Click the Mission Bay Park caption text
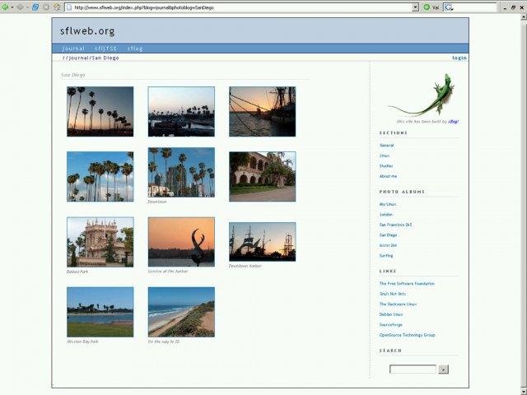This screenshot has width=527, height=395. (82, 342)
